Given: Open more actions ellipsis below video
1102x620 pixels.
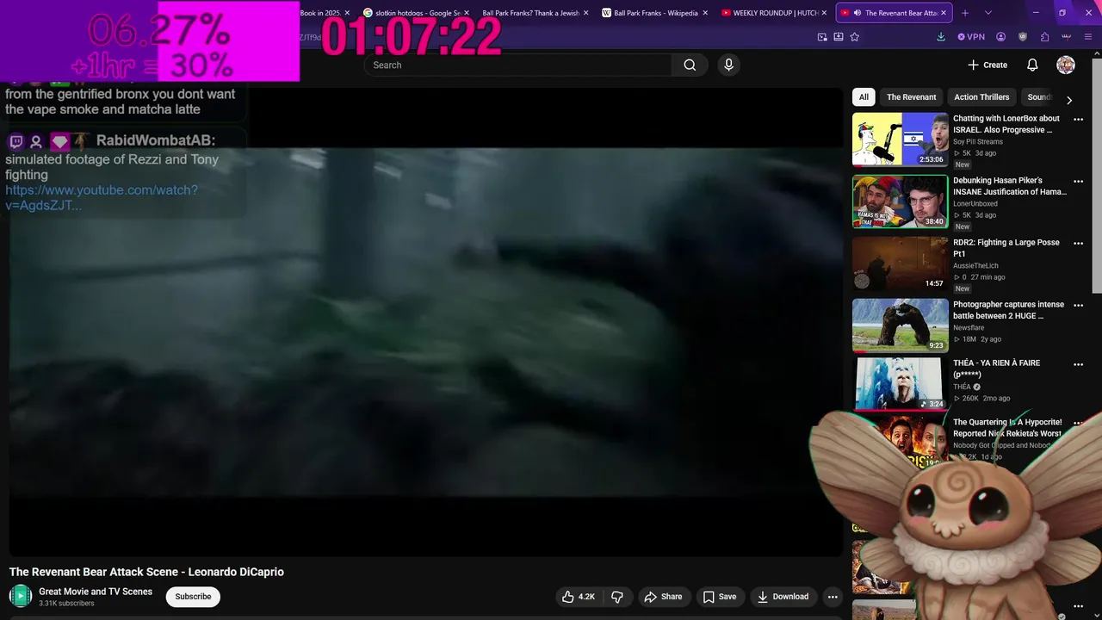Looking at the screenshot, I should point(833,597).
